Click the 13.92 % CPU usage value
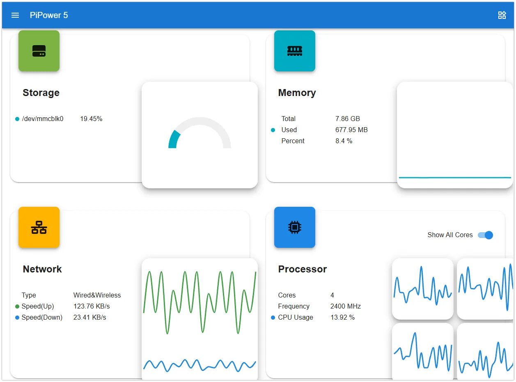 tap(343, 318)
